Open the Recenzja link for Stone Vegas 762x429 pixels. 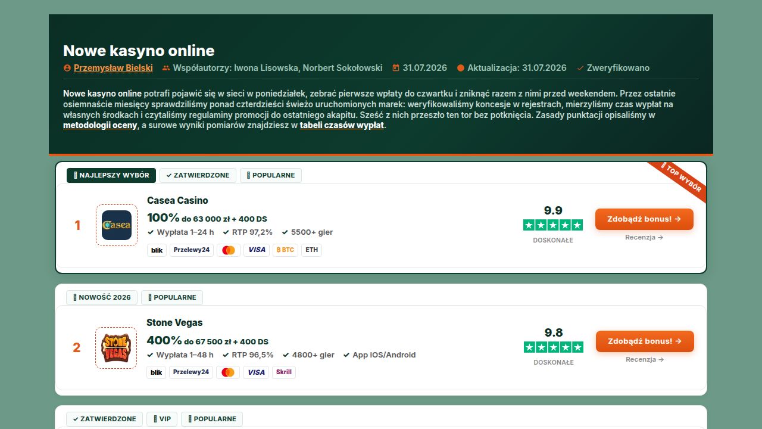[645, 359]
